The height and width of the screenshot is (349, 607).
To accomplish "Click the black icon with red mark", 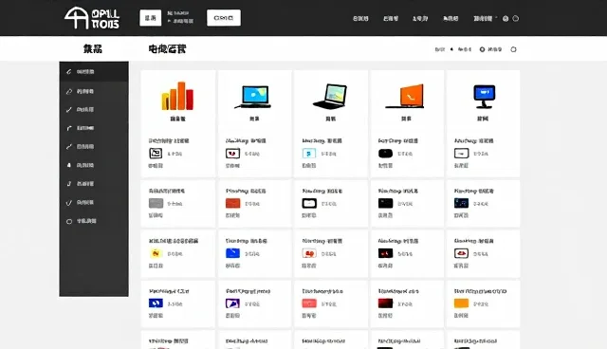I will (x=385, y=253).
